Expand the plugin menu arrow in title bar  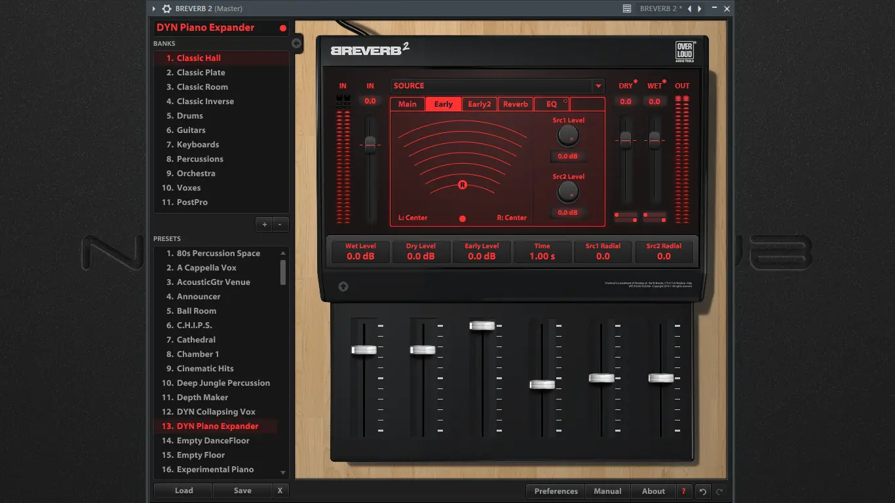(x=154, y=9)
